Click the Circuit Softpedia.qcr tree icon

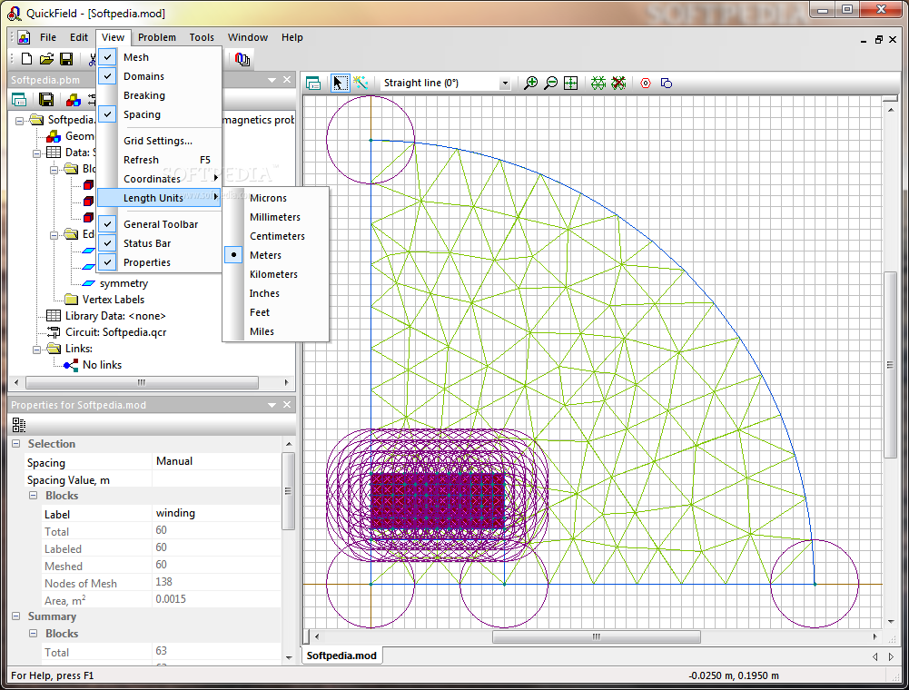click(54, 332)
